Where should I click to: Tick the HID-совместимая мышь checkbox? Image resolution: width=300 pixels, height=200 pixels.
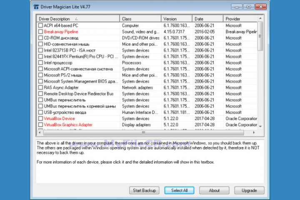[x=40, y=44]
